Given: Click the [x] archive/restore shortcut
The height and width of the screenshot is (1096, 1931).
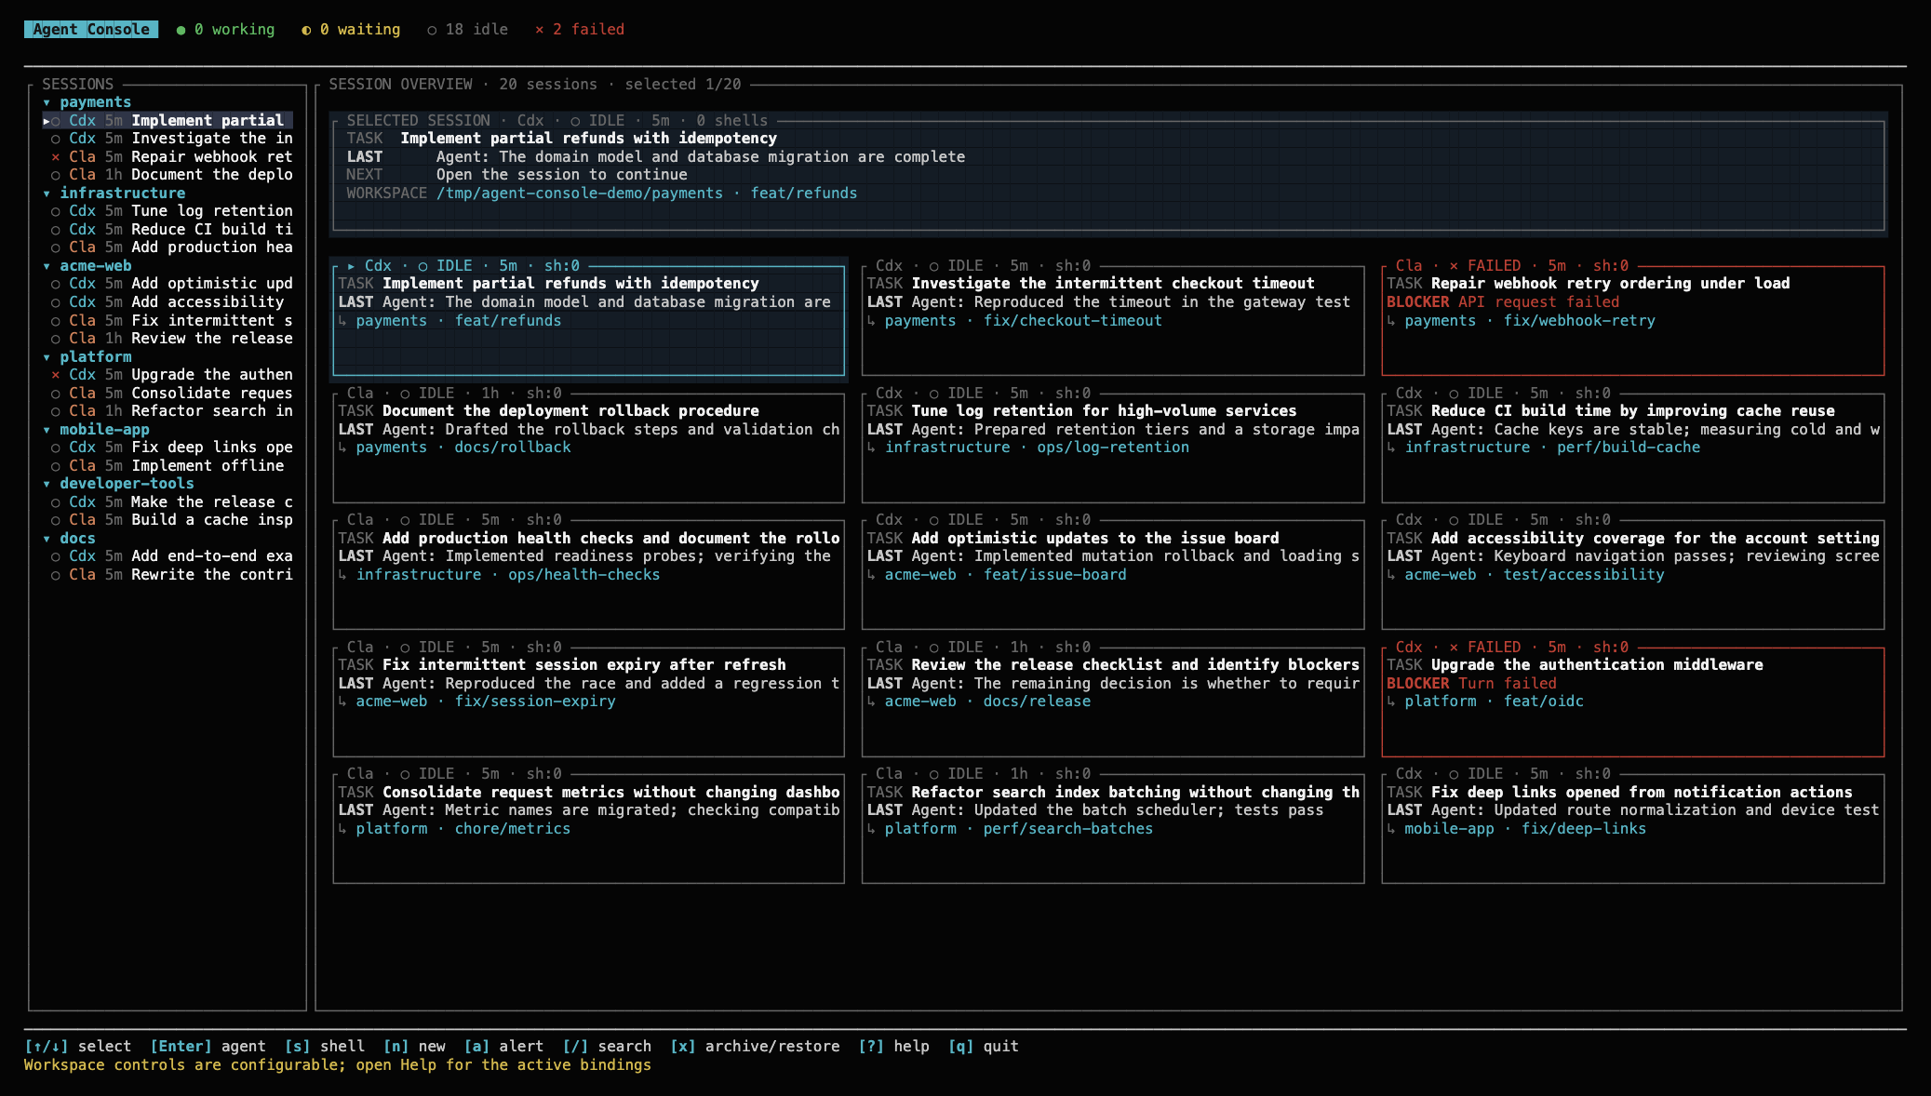Looking at the screenshot, I should 755,1047.
